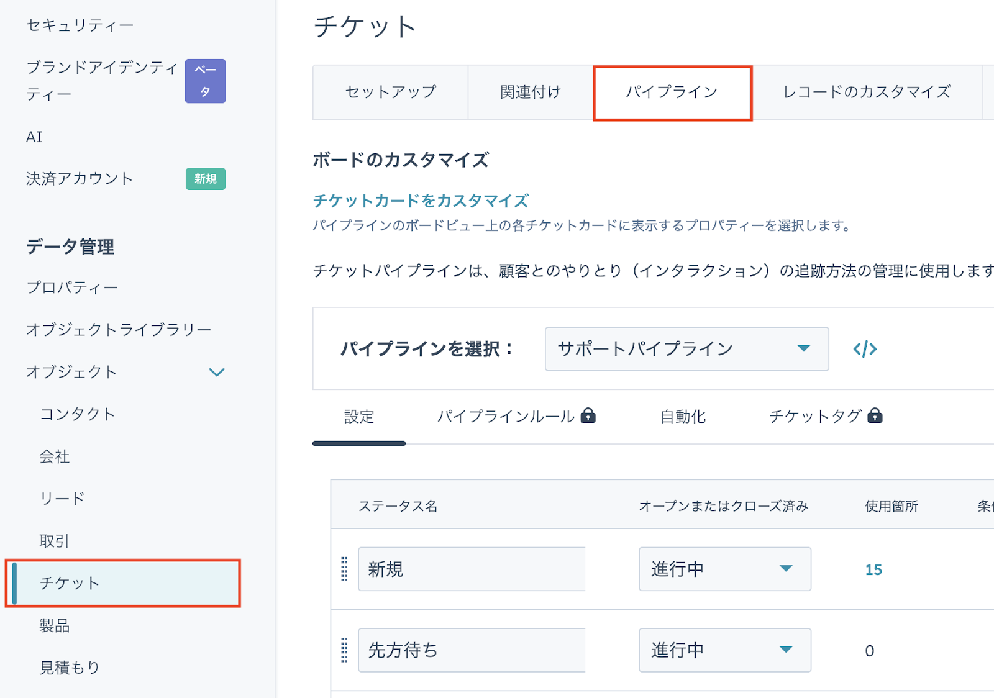Switch to the パイプライン tab

(672, 93)
